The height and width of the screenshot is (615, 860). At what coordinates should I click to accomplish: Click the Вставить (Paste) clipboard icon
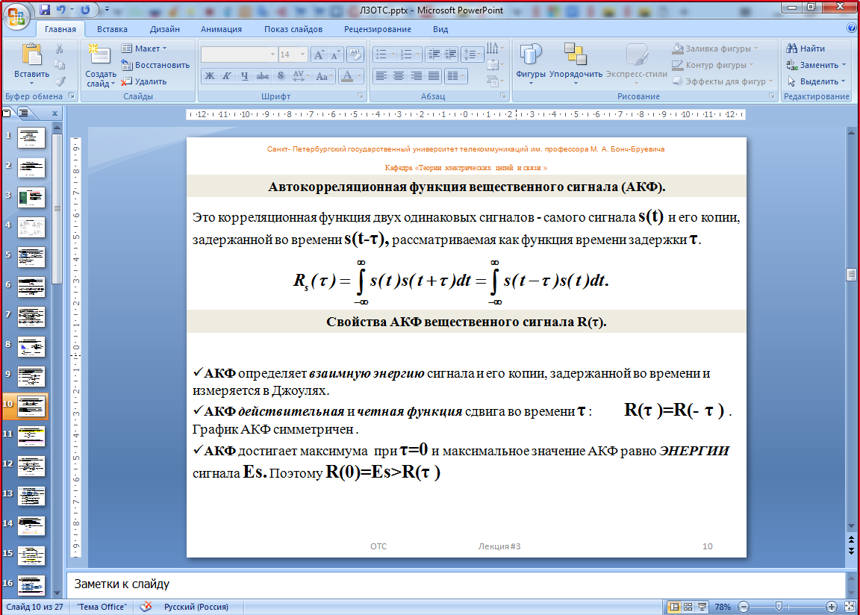pyautogui.click(x=31, y=57)
